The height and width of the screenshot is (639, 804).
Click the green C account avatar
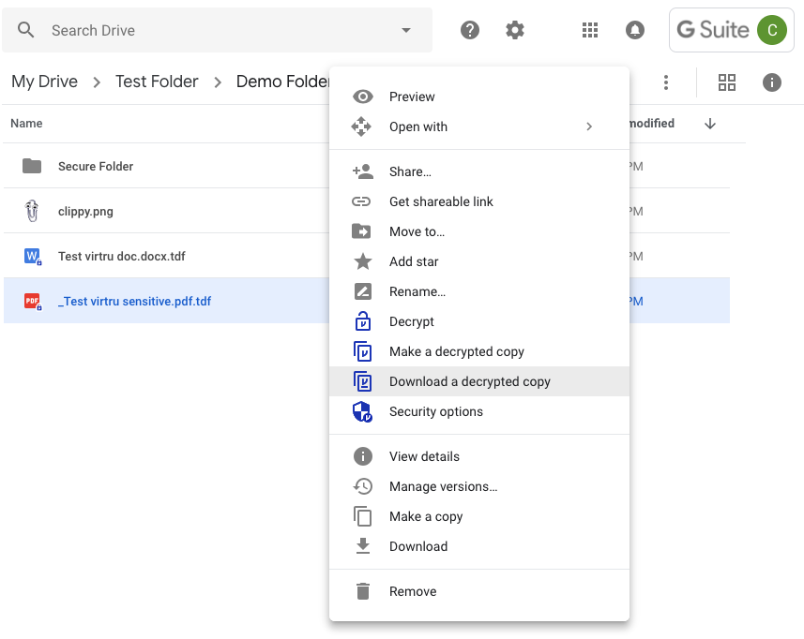pyautogui.click(x=772, y=30)
